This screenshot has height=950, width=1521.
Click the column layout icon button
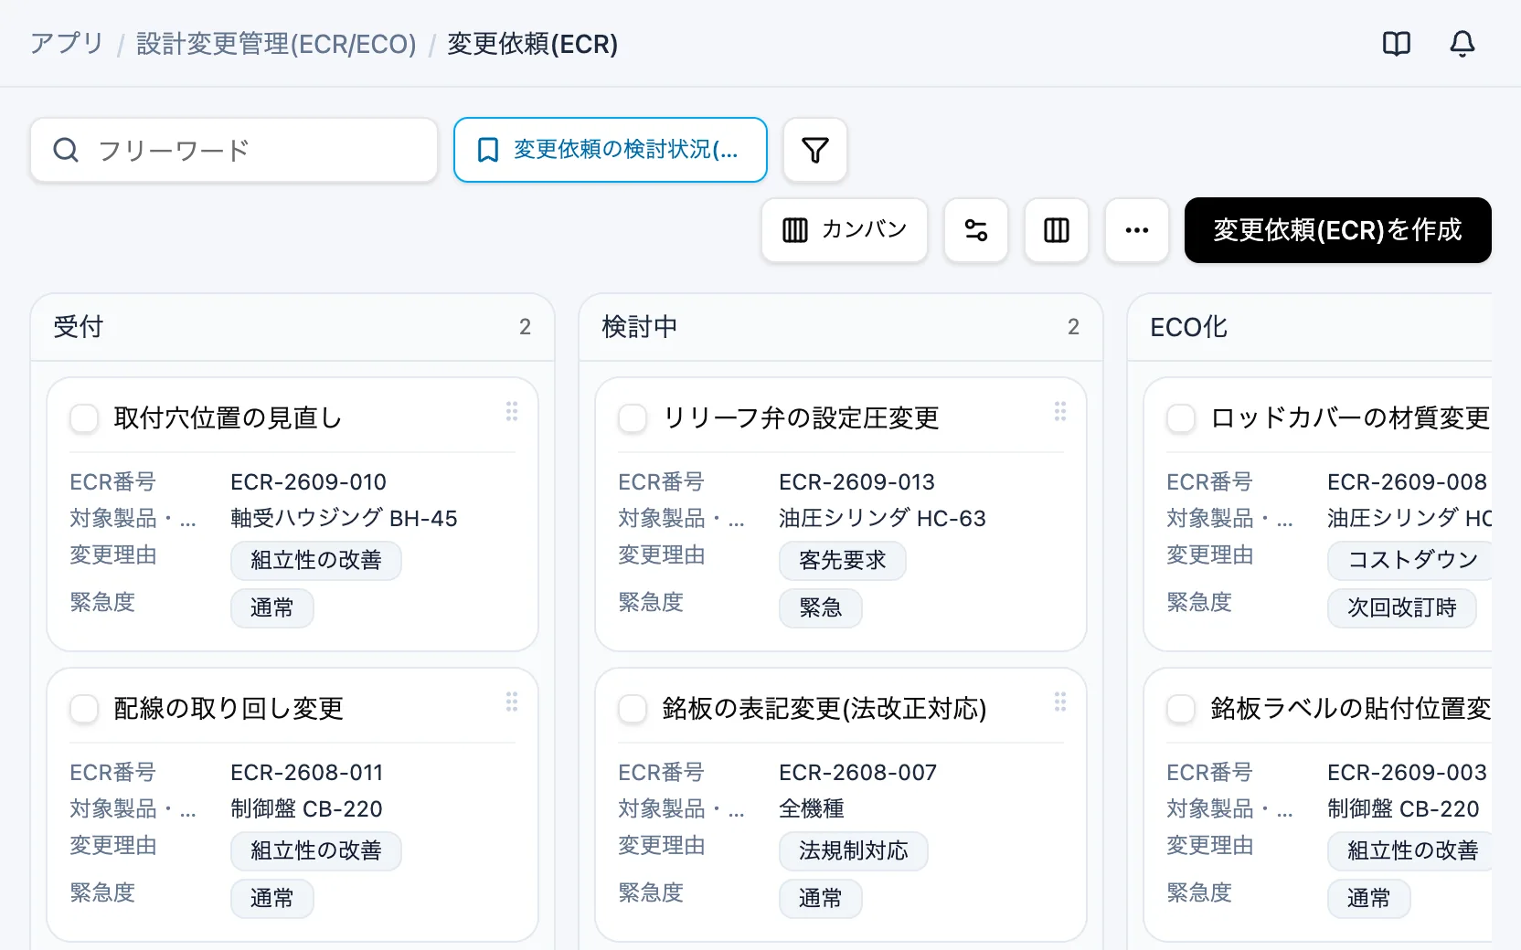point(1057,230)
